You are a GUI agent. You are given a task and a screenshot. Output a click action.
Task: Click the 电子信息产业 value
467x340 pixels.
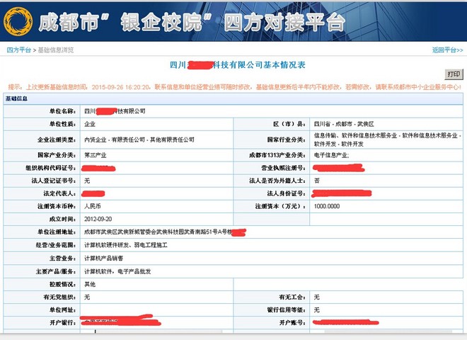click(331, 155)
